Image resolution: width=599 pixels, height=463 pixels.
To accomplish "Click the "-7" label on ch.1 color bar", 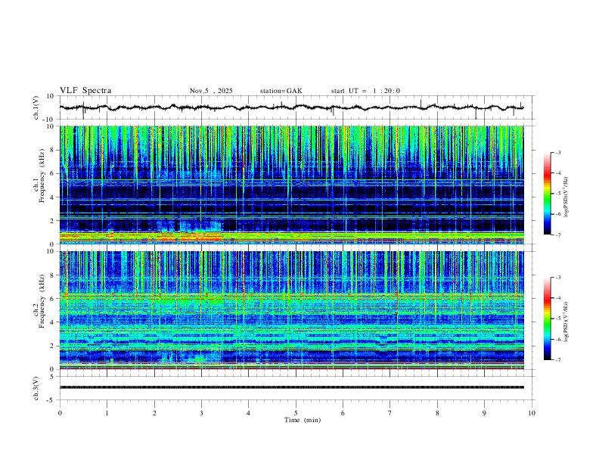I will coord(558,235).
